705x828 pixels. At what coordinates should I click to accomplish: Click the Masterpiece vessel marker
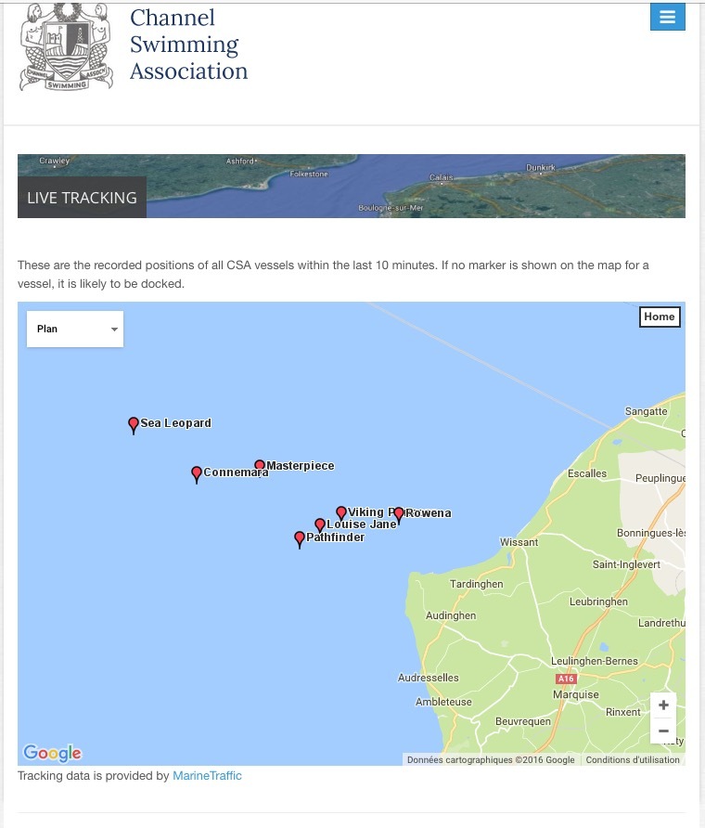260,466
